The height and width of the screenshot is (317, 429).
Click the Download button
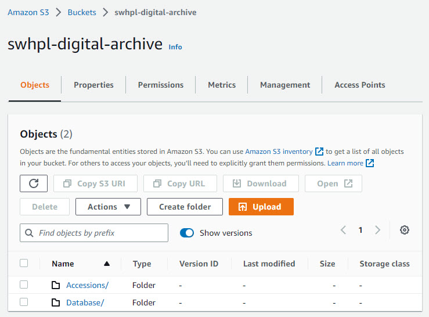pos(261,183)
